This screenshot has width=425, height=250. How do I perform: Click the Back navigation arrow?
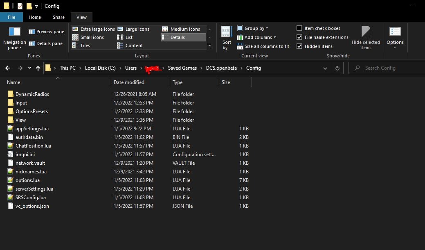(8, 68)
